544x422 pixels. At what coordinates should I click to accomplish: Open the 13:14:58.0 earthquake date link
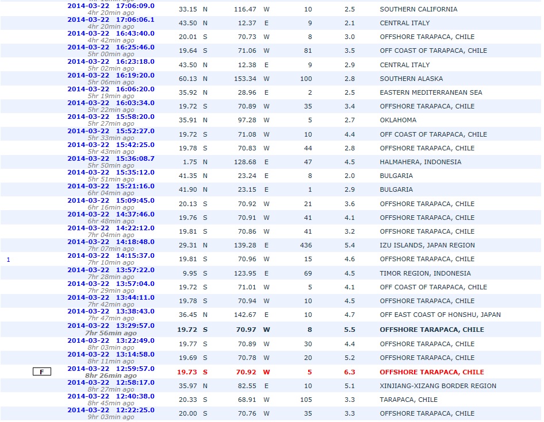[x=111, y=355]
